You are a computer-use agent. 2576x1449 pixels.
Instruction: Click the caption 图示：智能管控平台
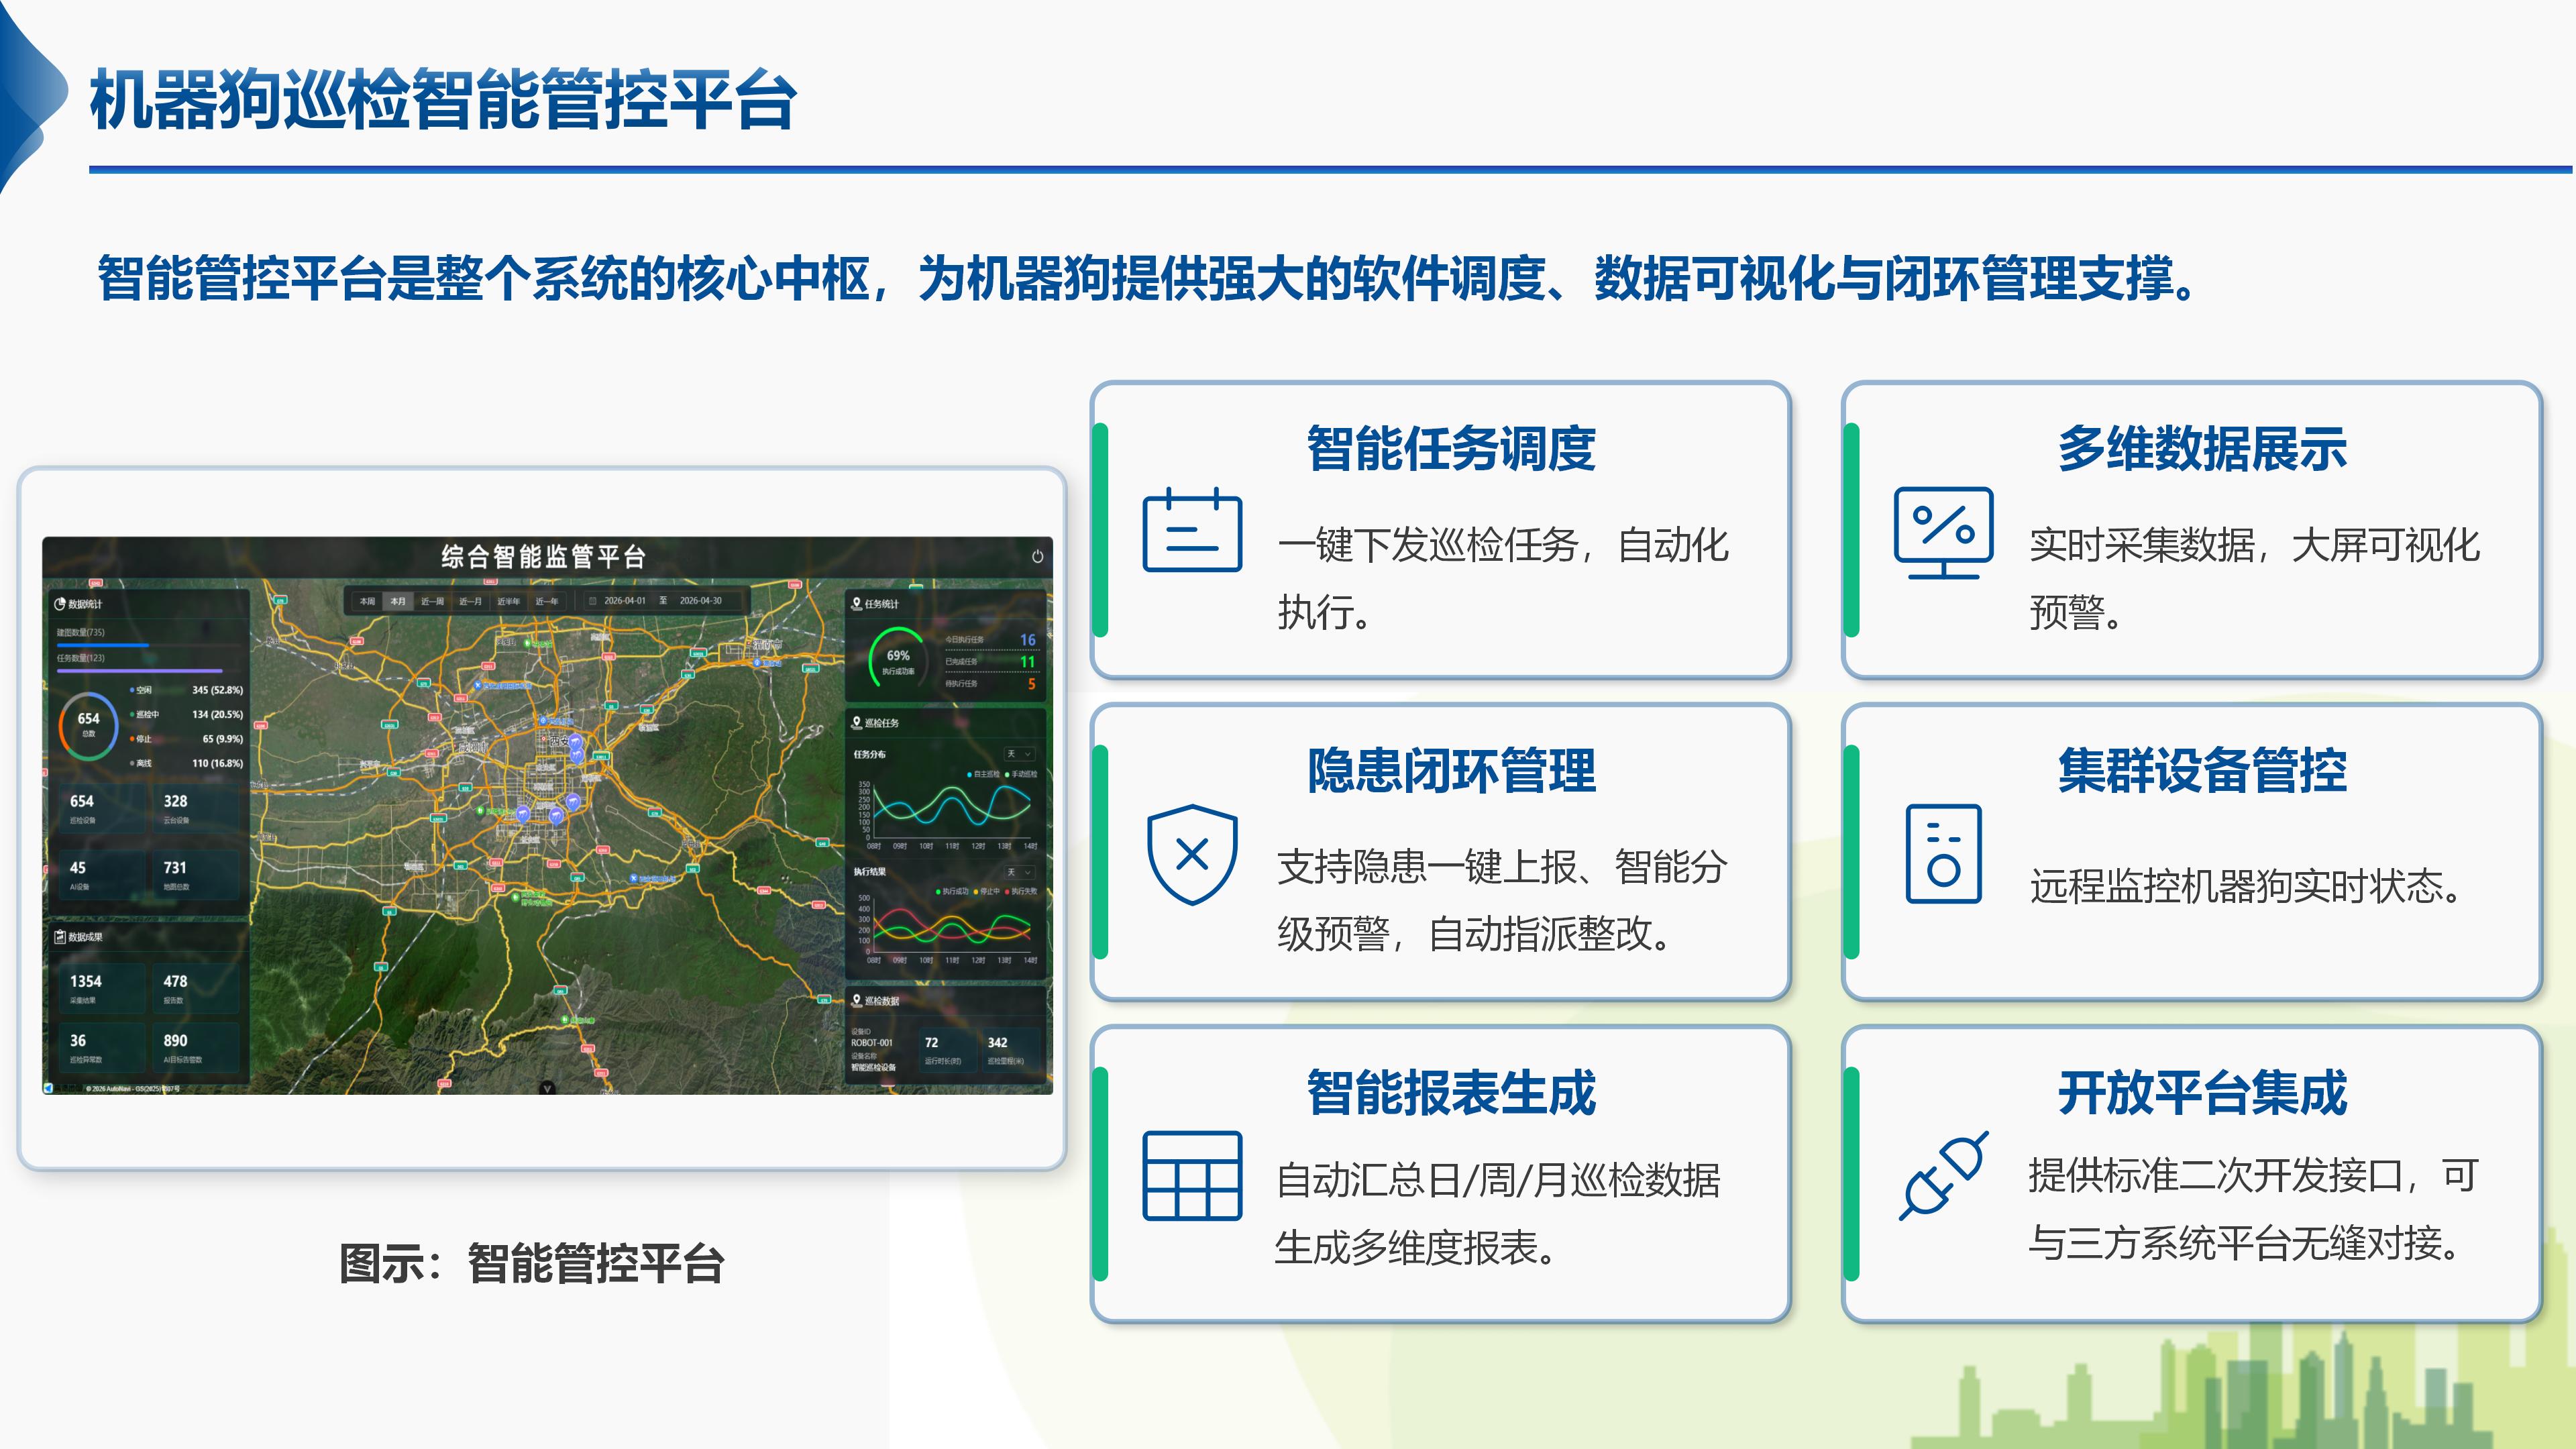coord(531,1263)
